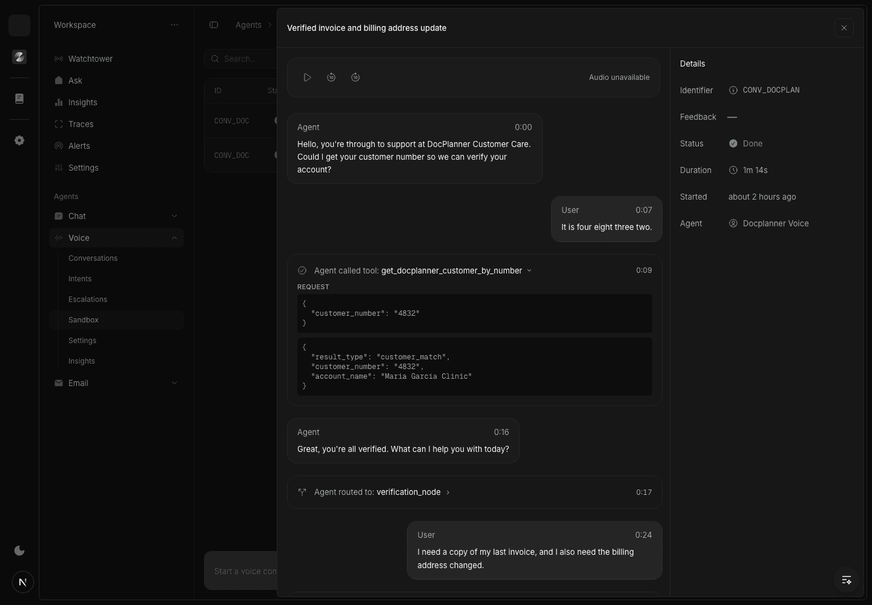872x605 pixels.
Task: Click Audio unavailable label
Action: pyautogui.click(x=619, y=77)
